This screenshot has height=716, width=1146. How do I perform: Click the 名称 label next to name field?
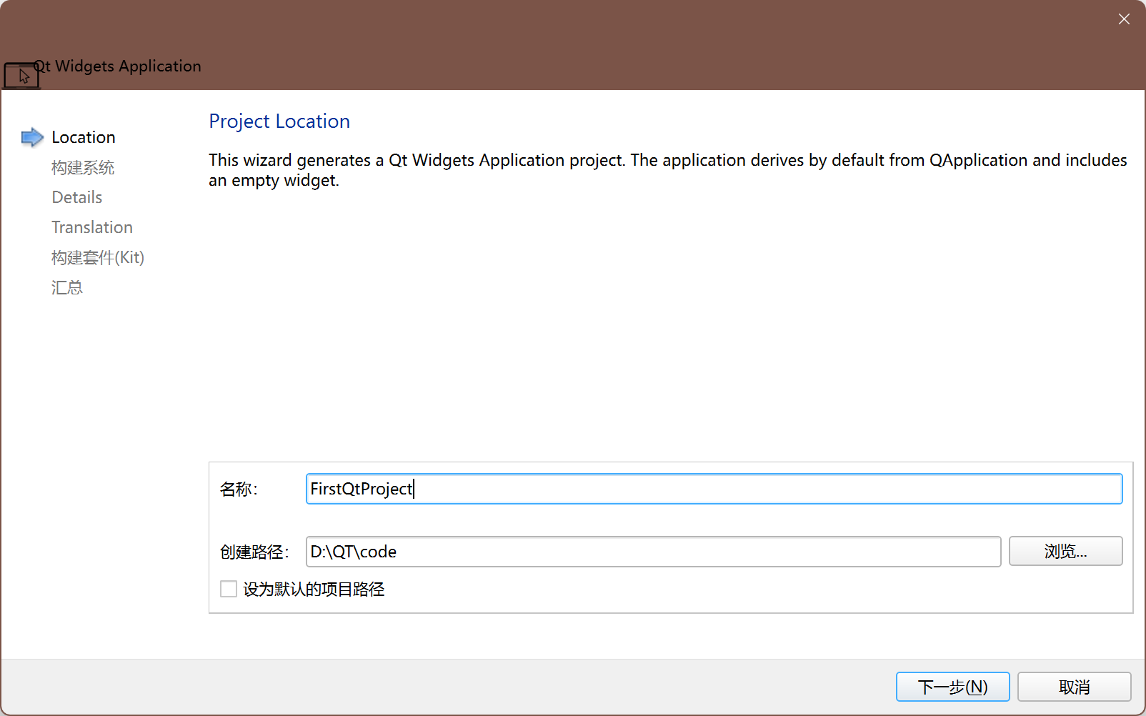click(239, 489)
